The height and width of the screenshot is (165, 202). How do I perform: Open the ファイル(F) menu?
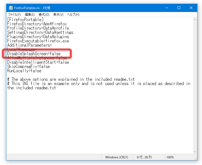click(14, 15)
